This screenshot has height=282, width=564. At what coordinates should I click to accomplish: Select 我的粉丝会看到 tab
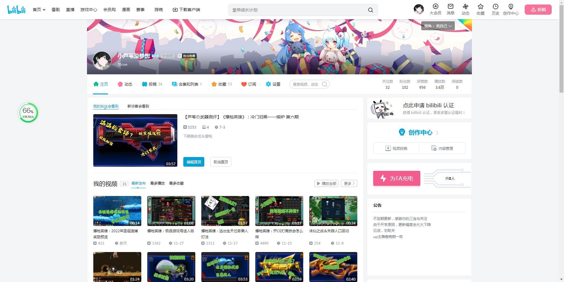tap(106, 106)
